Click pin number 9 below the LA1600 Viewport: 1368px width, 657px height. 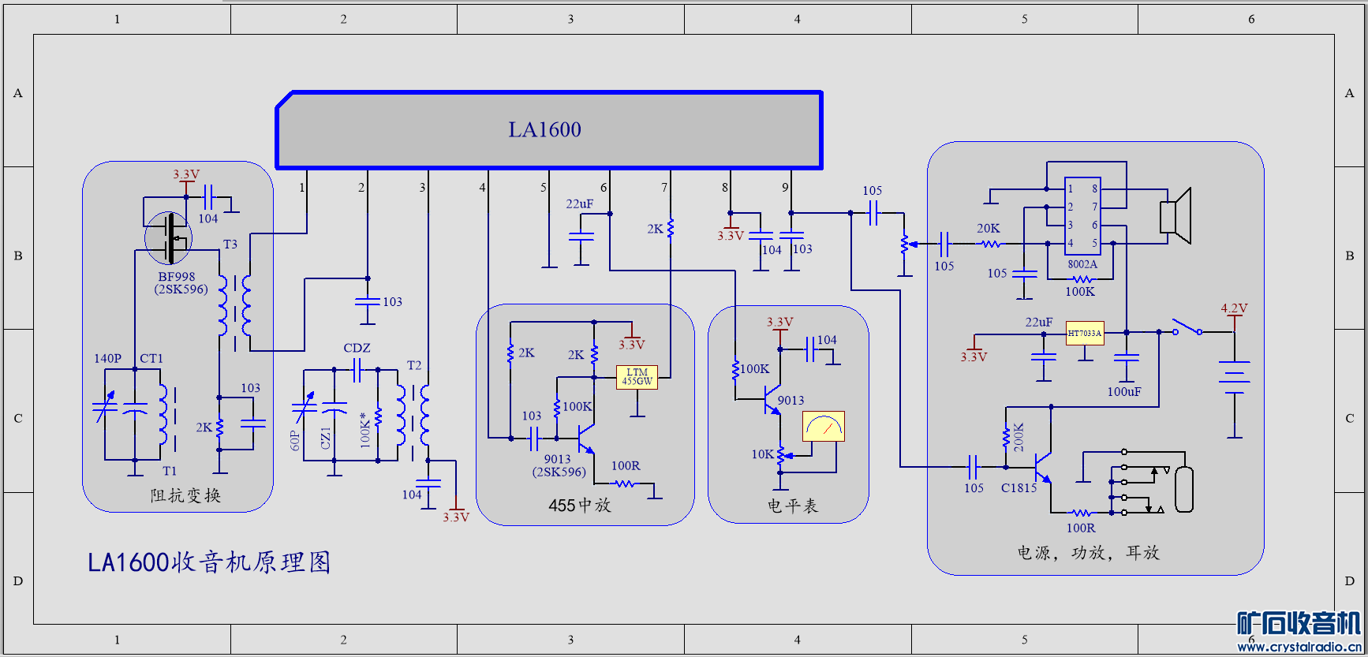[785, 187]
